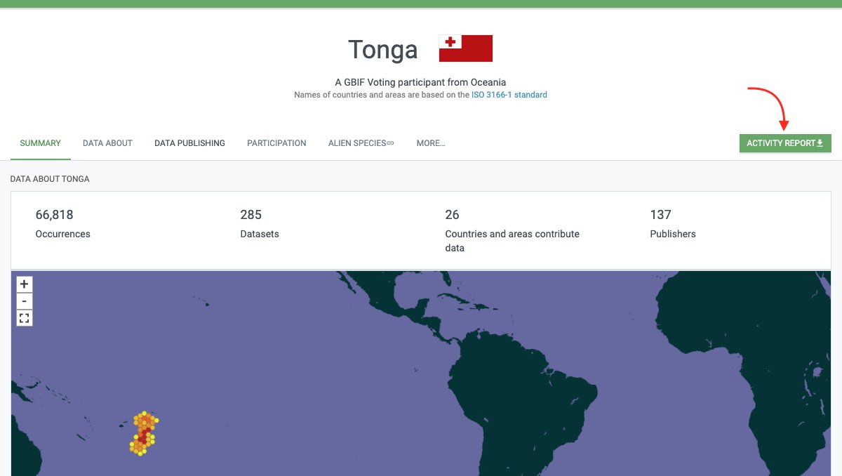Switch to the Summary tab
This screenshot has height=476, width=842.
point(39,143)
